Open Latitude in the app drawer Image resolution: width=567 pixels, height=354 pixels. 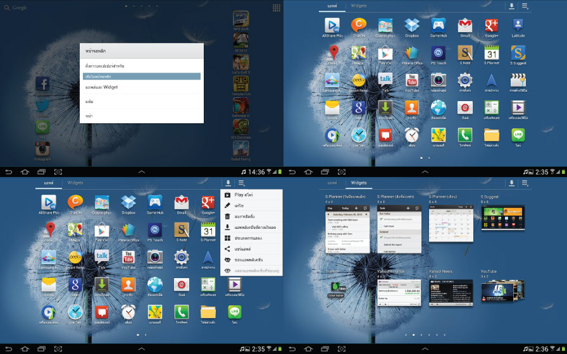[x=518, y=25]
